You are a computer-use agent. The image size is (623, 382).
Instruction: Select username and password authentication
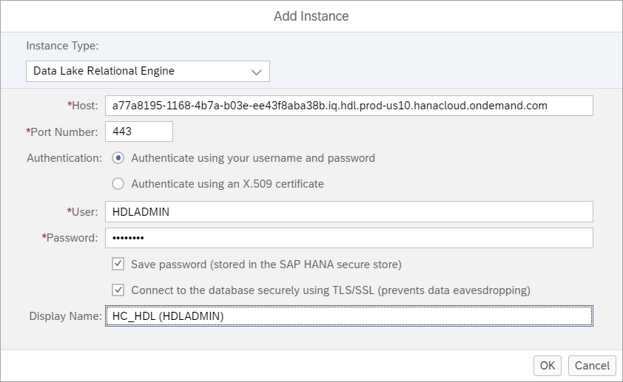tap(118, 158)
